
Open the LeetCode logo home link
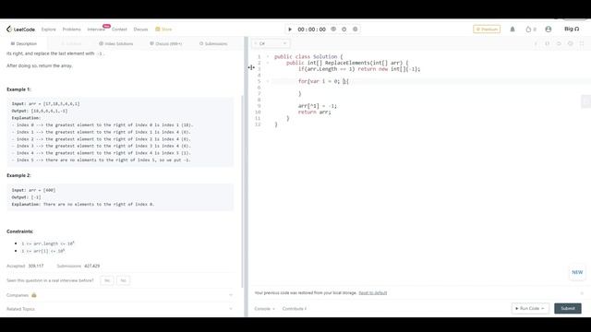click(20, 29)
